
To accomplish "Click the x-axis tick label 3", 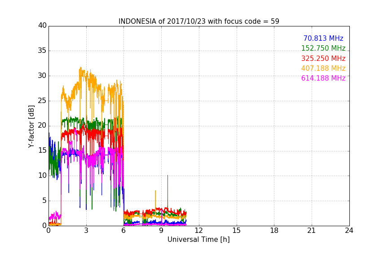I will (x=86, y=231).
